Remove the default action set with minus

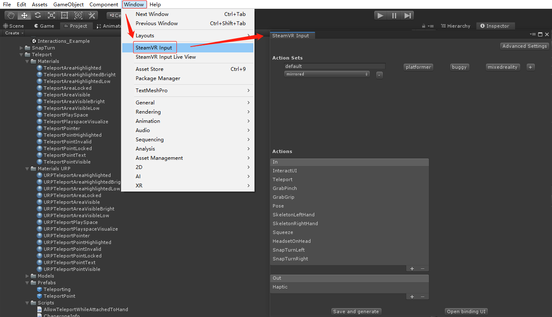pyautogui.click(x=379, y=75)
